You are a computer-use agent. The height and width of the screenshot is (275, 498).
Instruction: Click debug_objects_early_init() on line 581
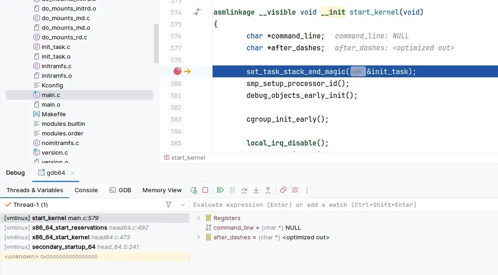pyautogui.click(x=302, y=96)
